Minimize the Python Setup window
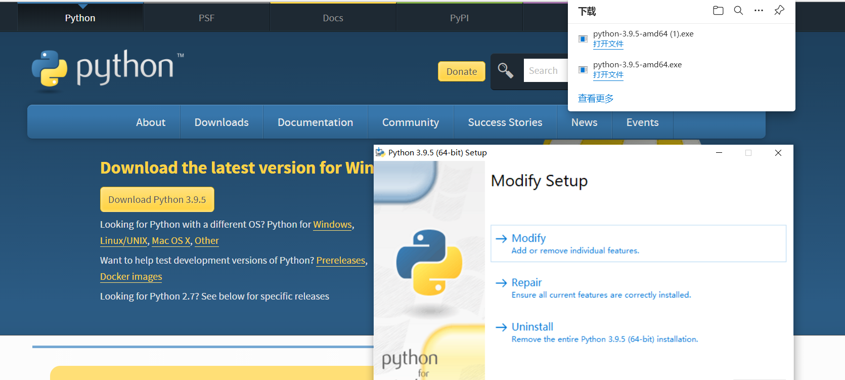This screenshot has height=380, width=845. 719,152
